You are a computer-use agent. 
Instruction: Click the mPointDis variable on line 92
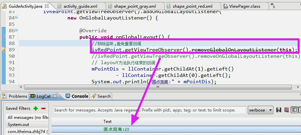105,69
